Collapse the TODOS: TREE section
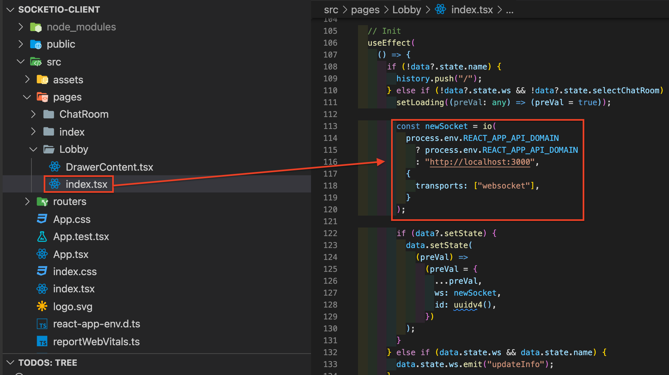This screenshot has height=375, width=669. 10,362
